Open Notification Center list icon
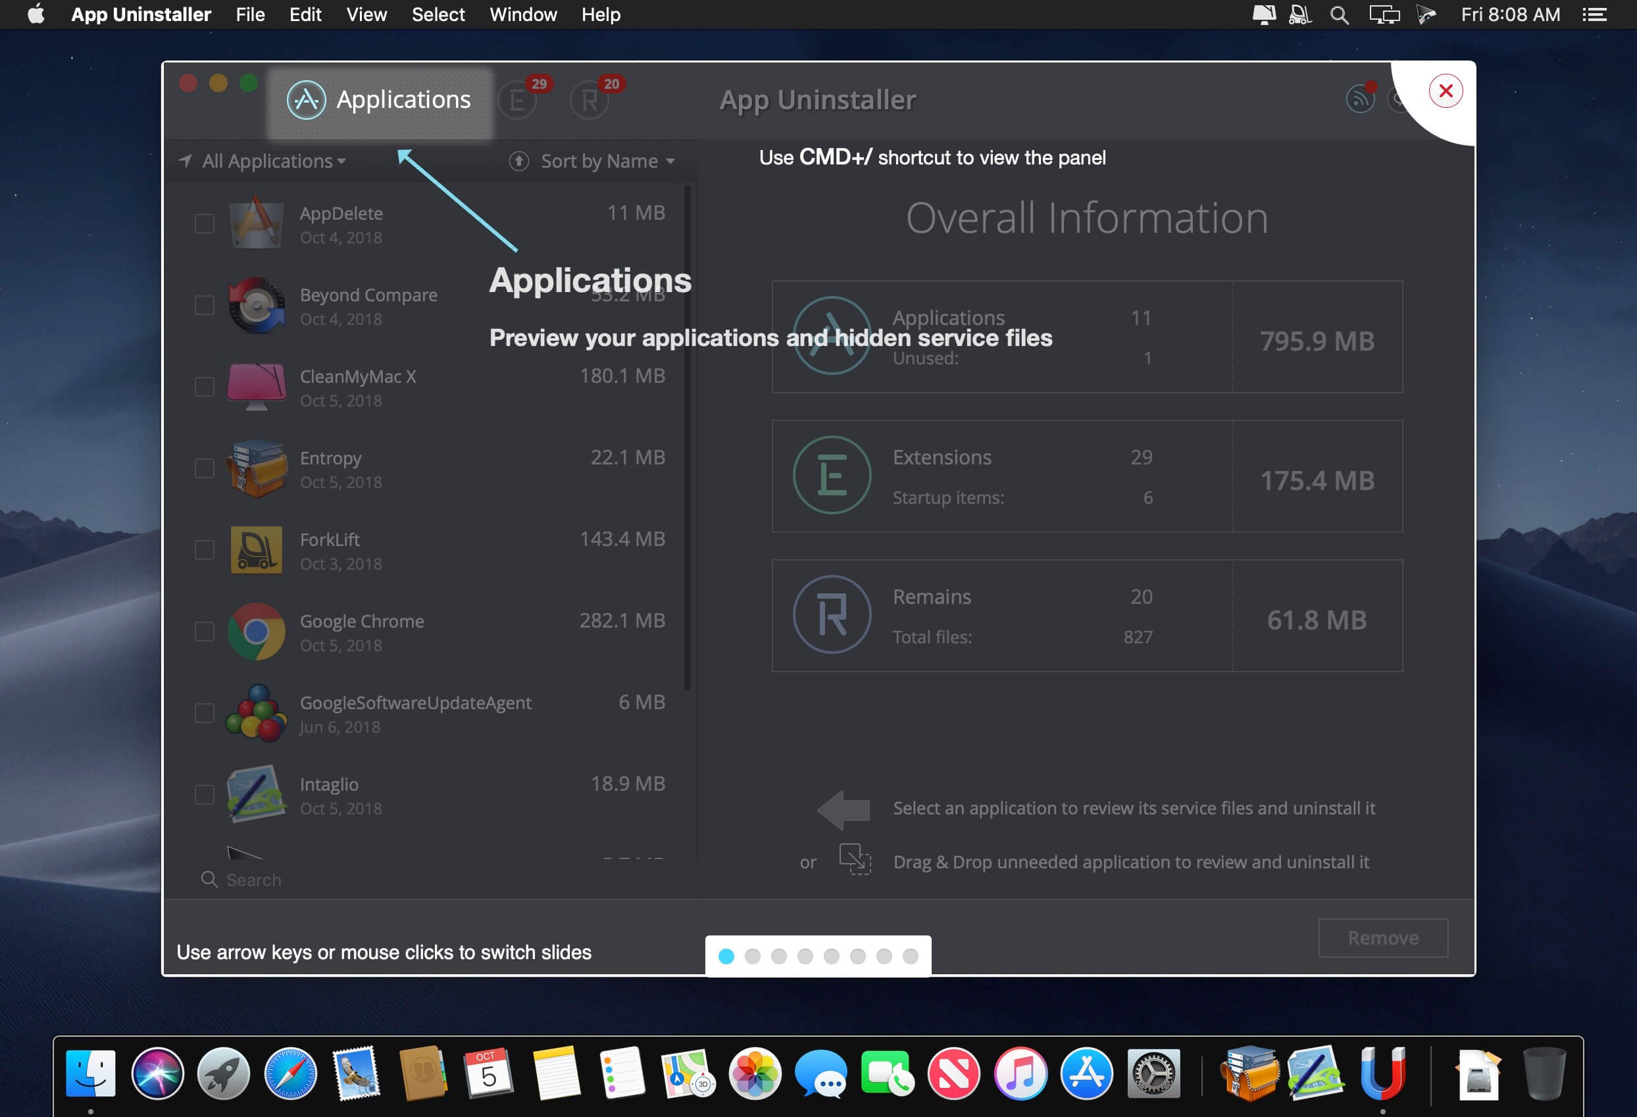The width and height of the screenshot is (1637, 1117). click(1594, 14)
